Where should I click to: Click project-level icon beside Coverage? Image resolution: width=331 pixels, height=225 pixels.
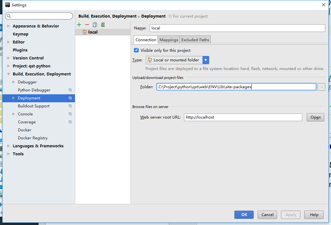pyautogui.click(x=70, y=122)
